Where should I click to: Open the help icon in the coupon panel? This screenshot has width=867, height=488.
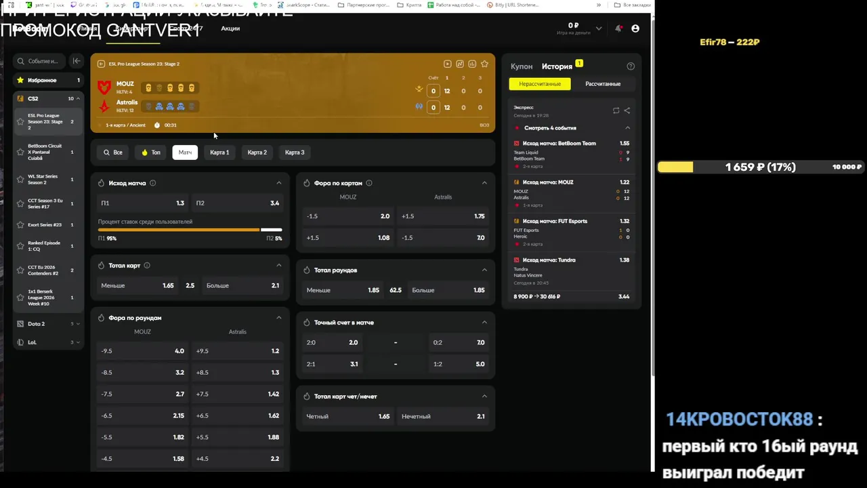pos(631,66)
